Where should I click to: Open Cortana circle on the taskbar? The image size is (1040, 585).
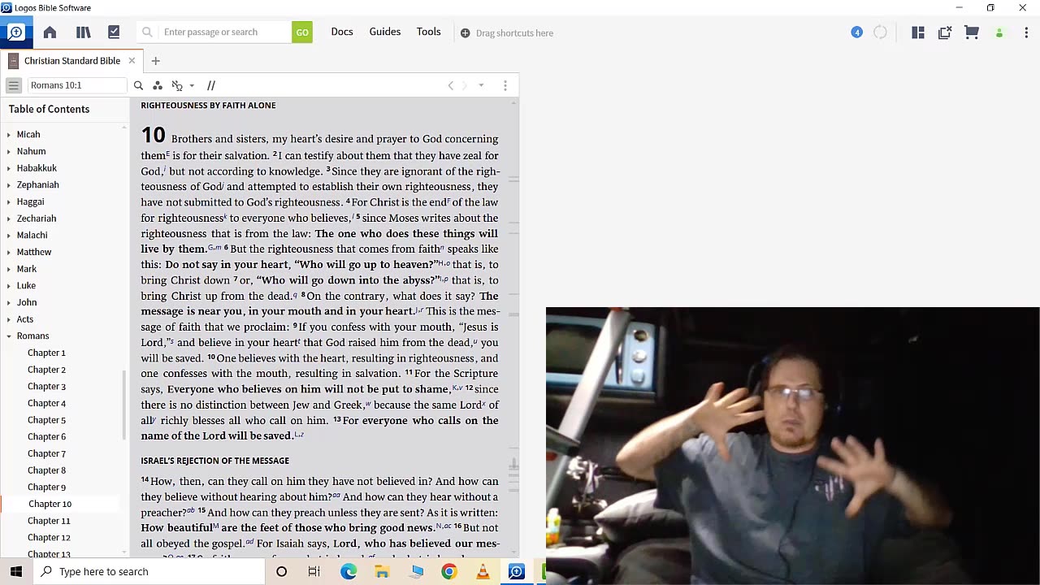click(x=281, y=571)
